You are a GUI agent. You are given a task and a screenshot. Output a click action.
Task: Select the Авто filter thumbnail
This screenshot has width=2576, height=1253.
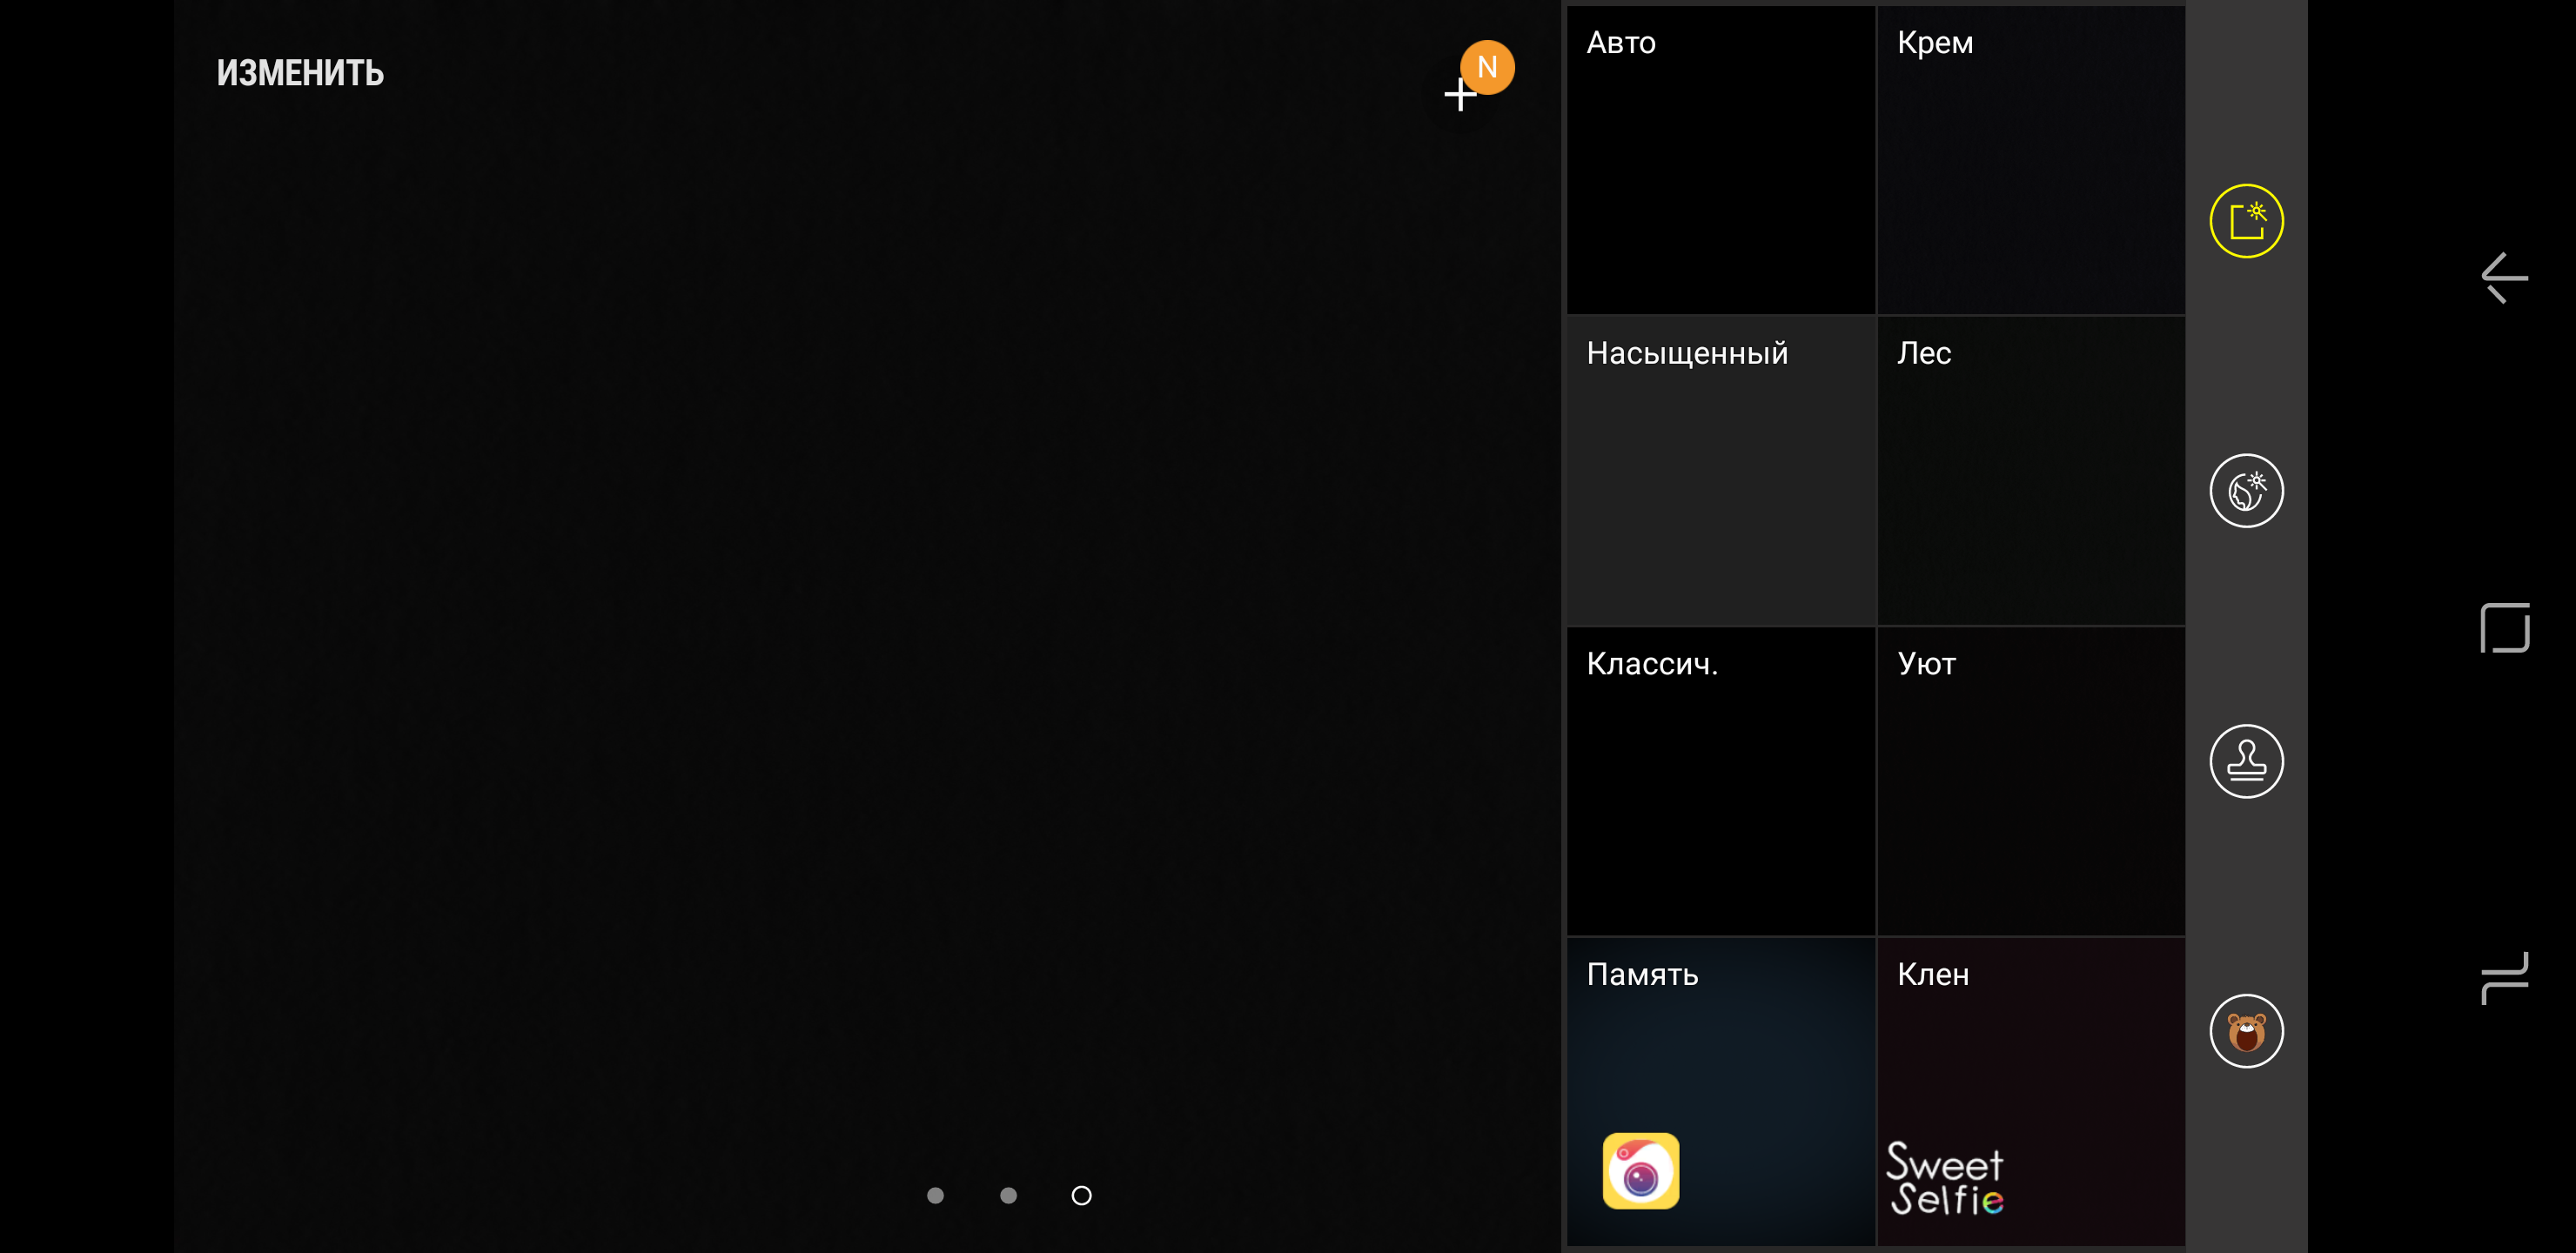click(1720, 160)
